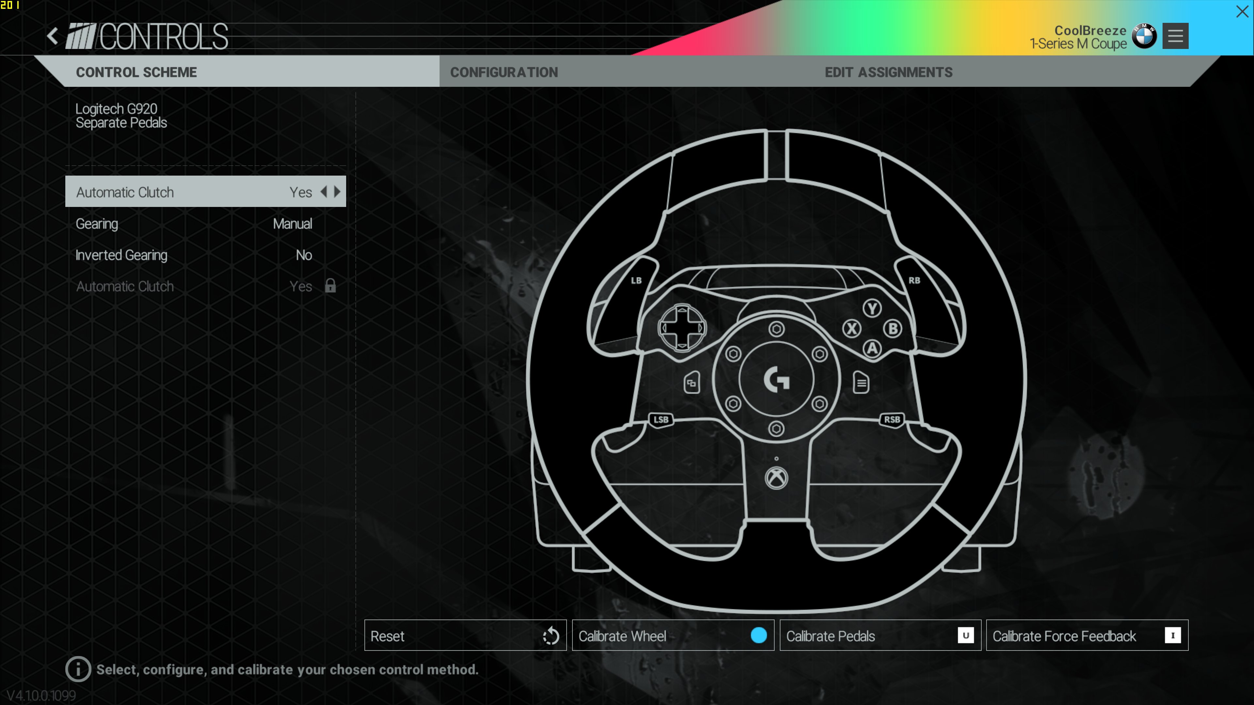
Task: Click the U key hint on Calibrate Pedals
Action: tap(966, 635)
